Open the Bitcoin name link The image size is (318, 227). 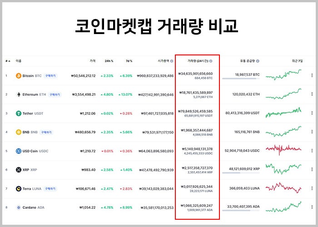(x=28, y=76)
